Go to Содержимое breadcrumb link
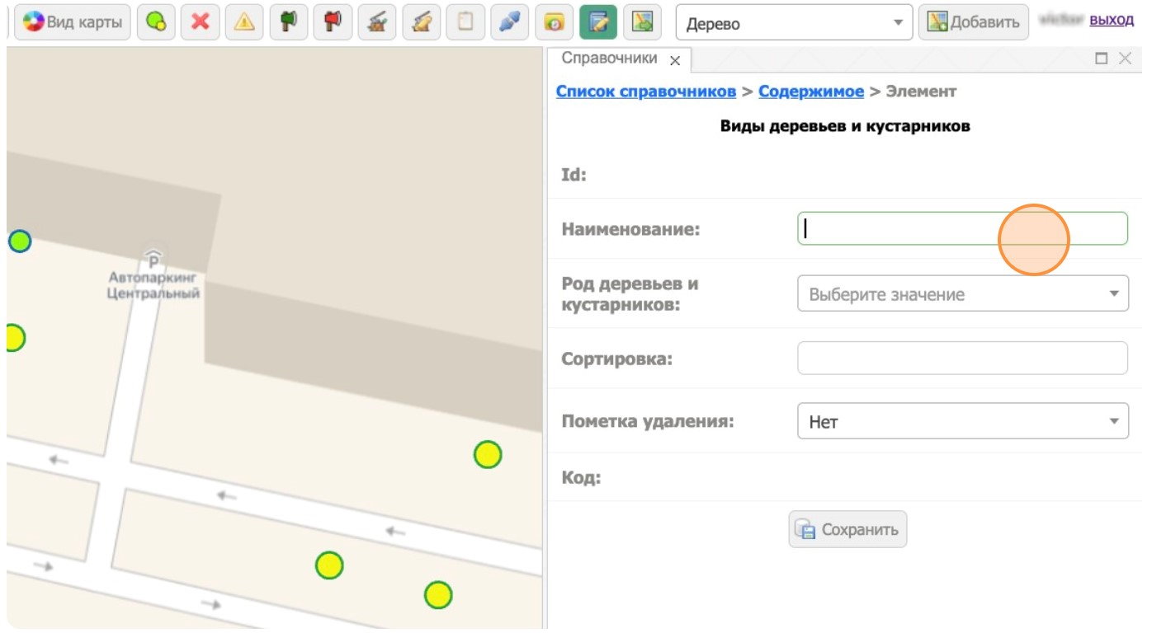This screenshot has height=633, width=1152. tap(811, 91)
